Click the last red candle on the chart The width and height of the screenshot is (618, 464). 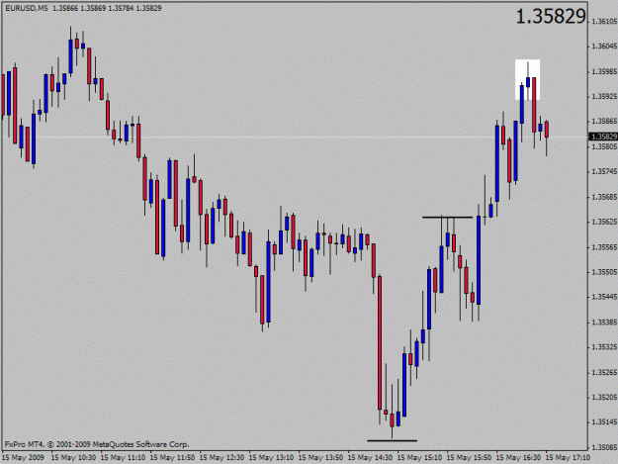(547, 130)
